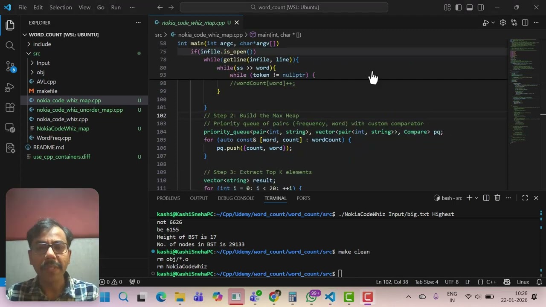Switch to Debug Console tab
The width and height of the screenshot is (546, 307).
236,198
